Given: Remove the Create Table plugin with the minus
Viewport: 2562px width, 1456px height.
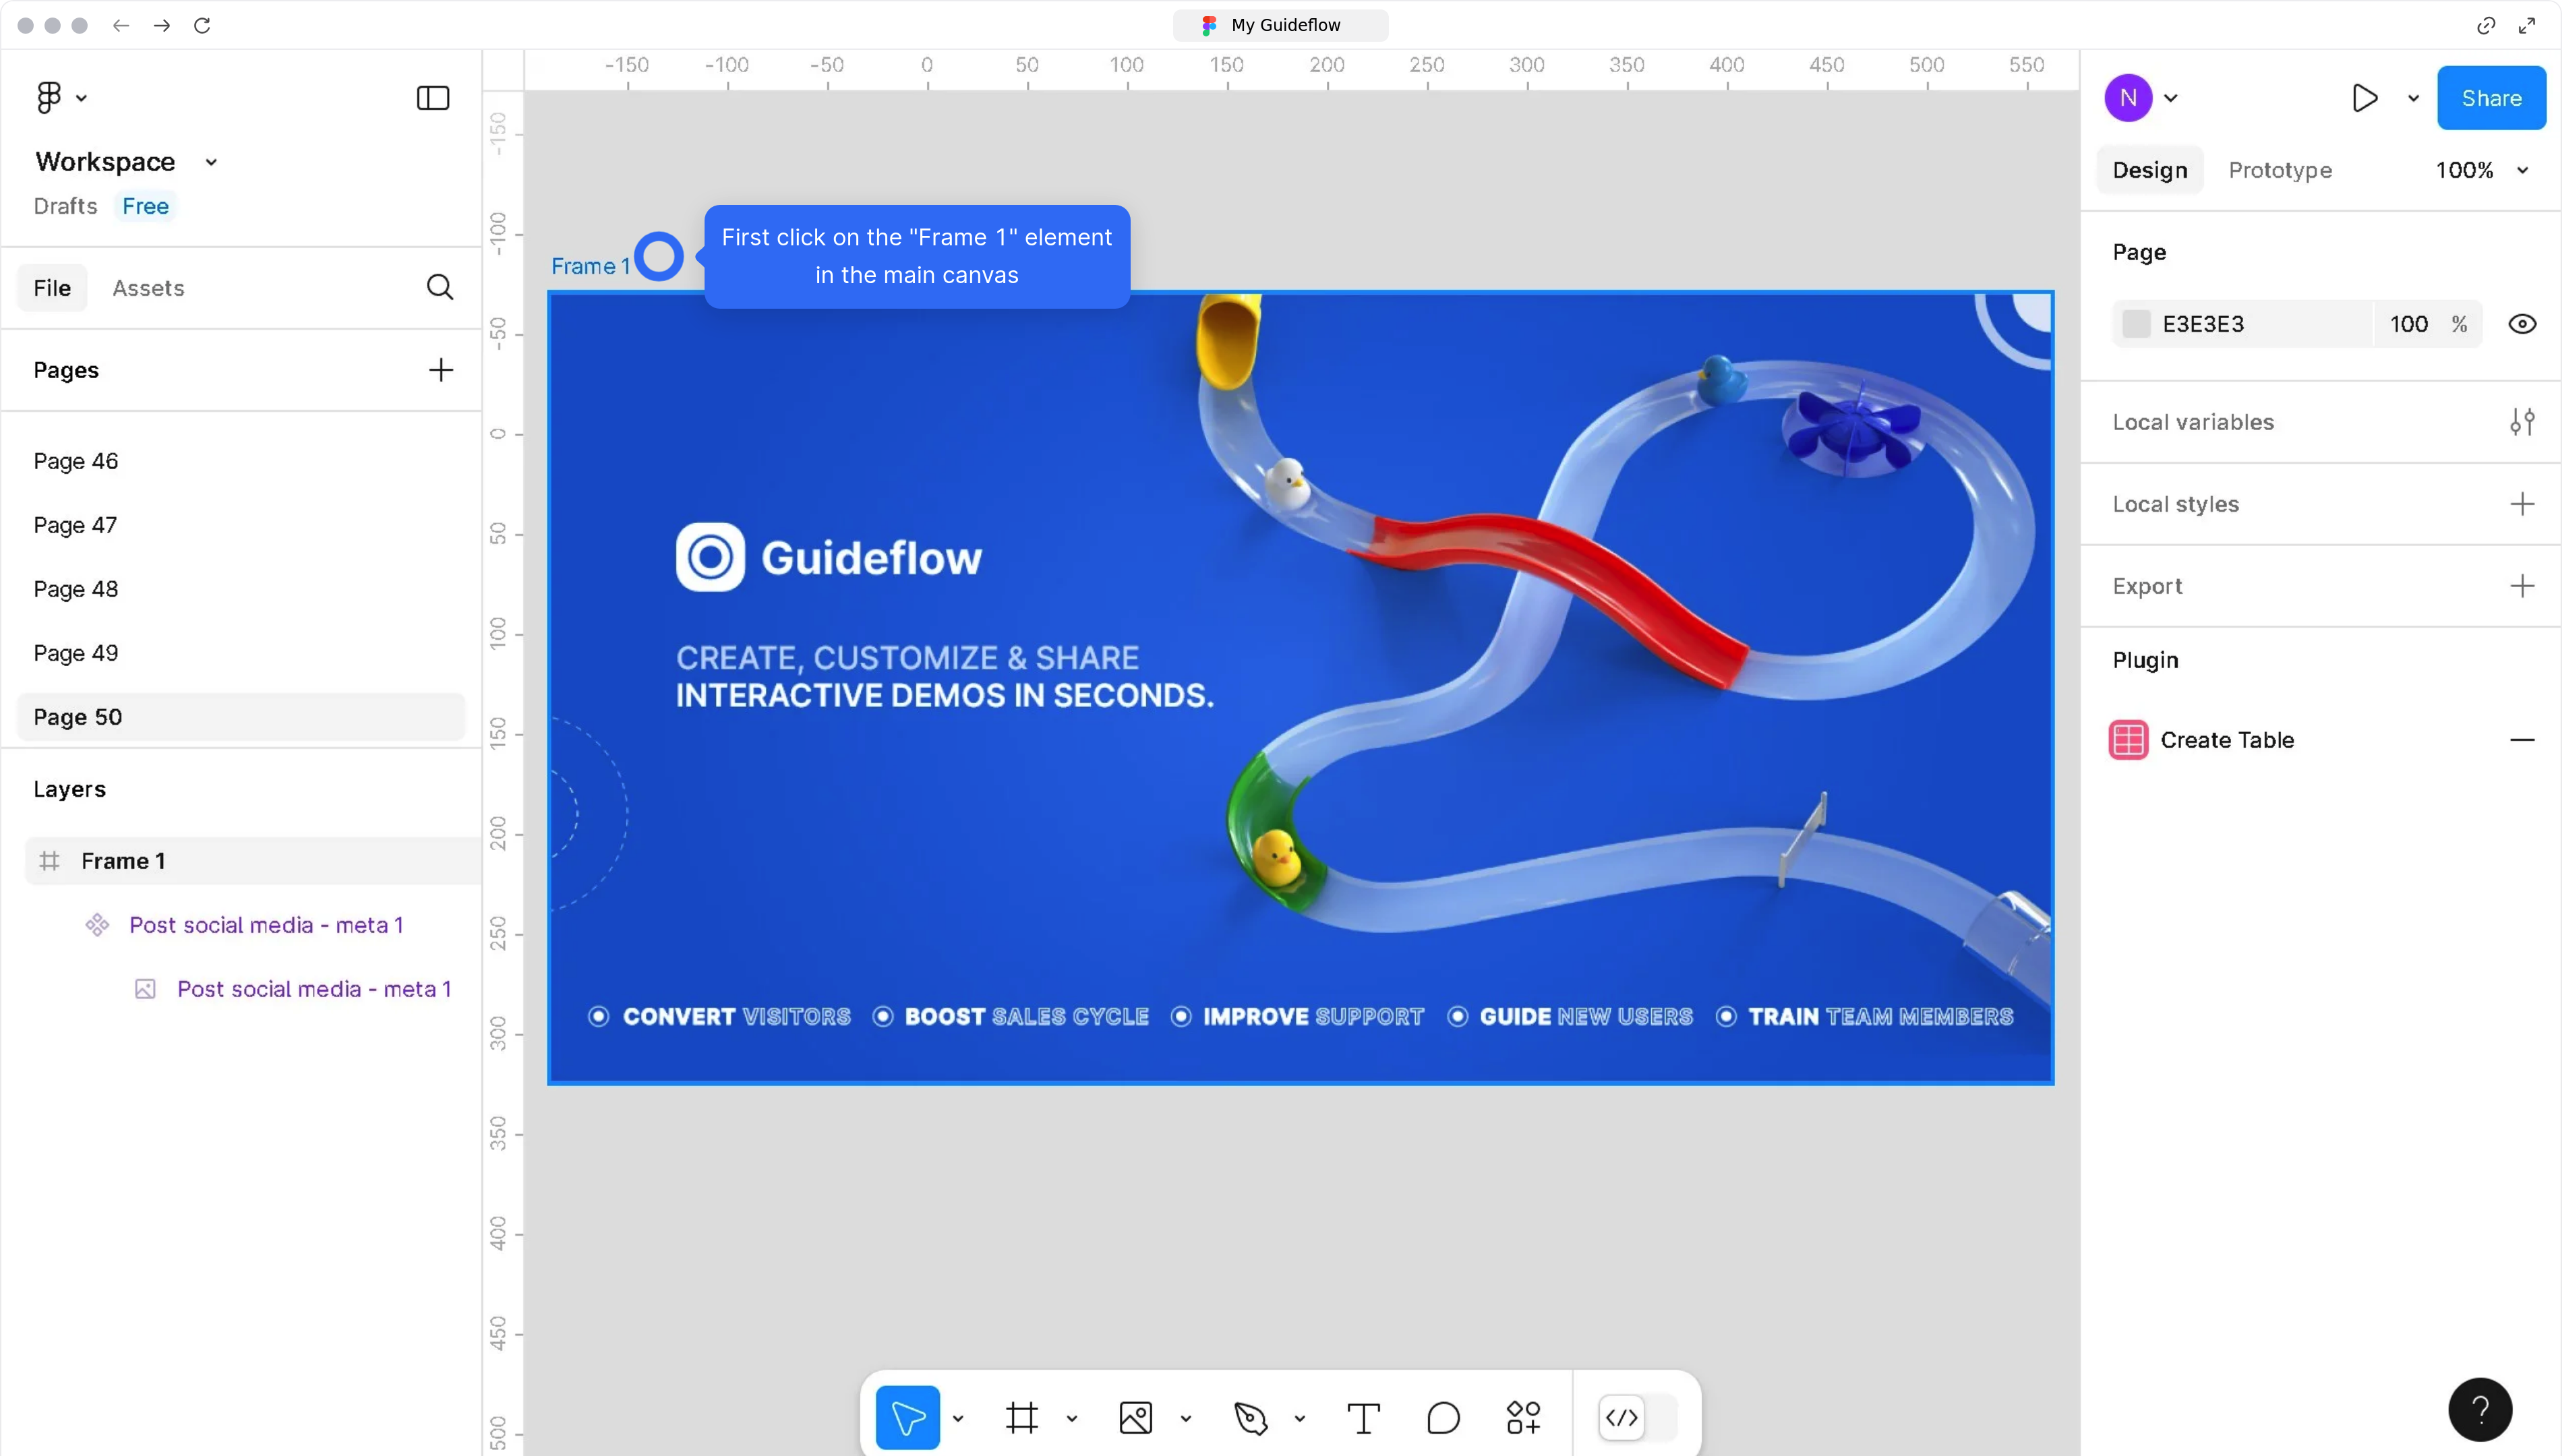Looking at the screenshot, I should click(x=2521, y=740).
